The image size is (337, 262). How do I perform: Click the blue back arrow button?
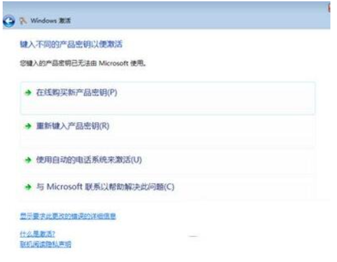pyautogui.click(x=9, y=21)
